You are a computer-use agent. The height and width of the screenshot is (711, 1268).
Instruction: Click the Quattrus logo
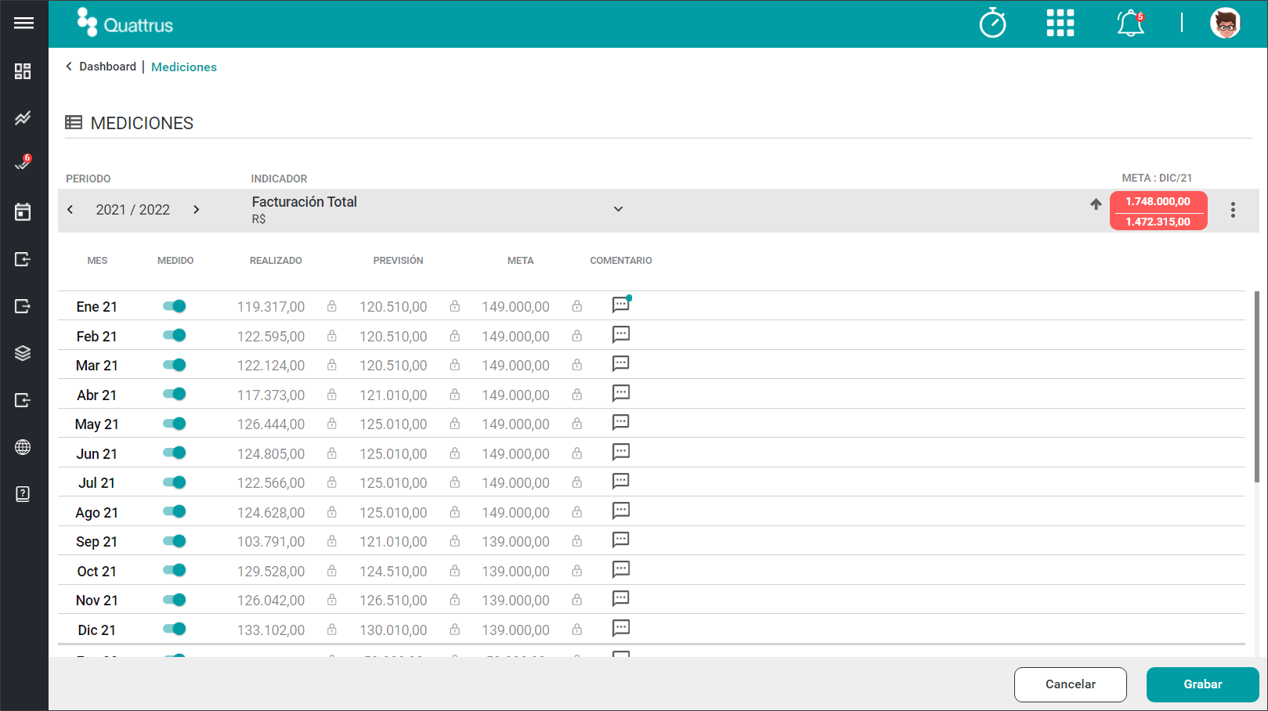click(125, 23)
